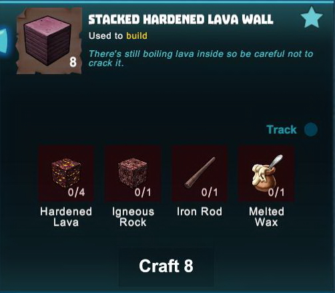Image resolution: width=335 pixels, height=293 pixels.
Task: Click the 0/1 Melted Wax quantity counter
Action: (276, 192)
